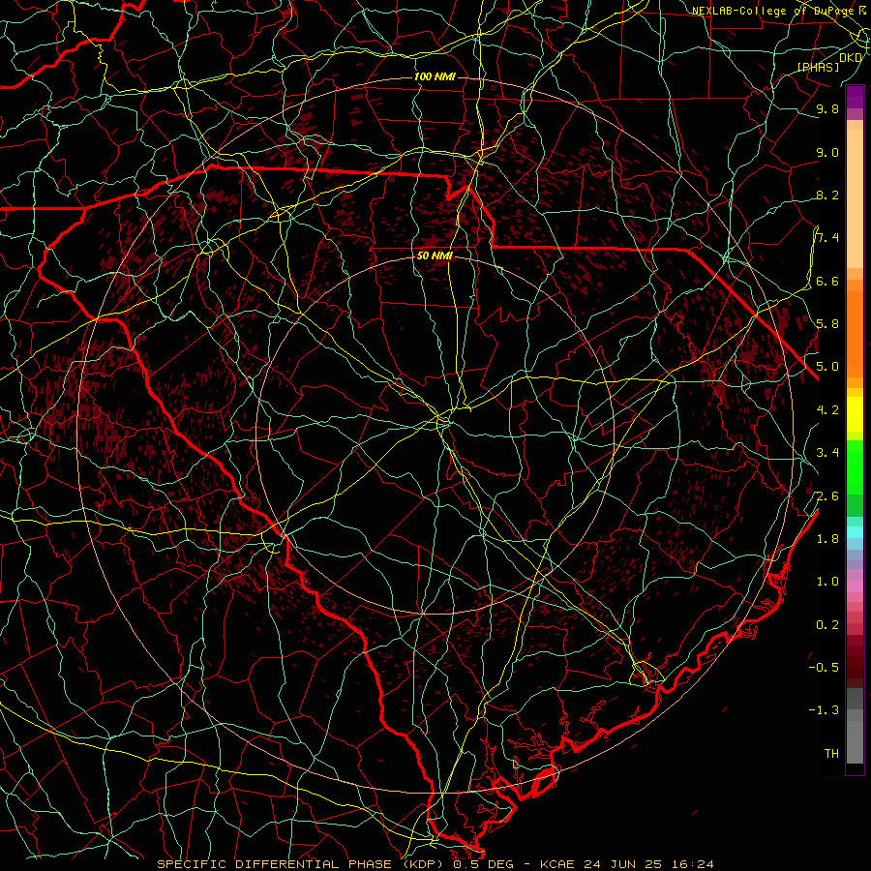Click the "[PHAS]" legend unit label

[818, 67]
